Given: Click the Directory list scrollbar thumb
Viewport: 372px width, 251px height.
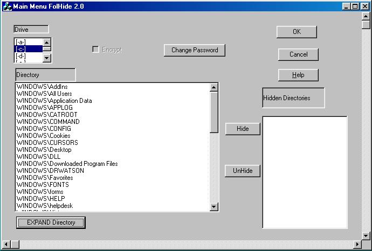Looking at the screenshot, I should [213, 112].
